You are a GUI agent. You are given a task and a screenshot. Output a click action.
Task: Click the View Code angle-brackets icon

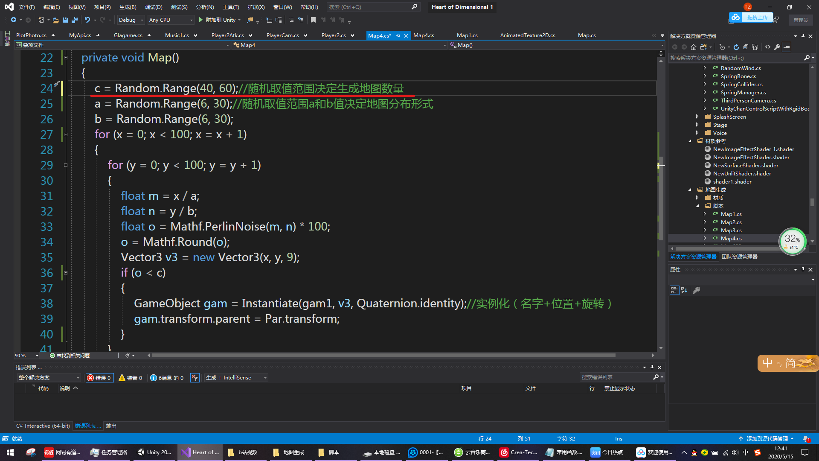[x=768, y=47]
